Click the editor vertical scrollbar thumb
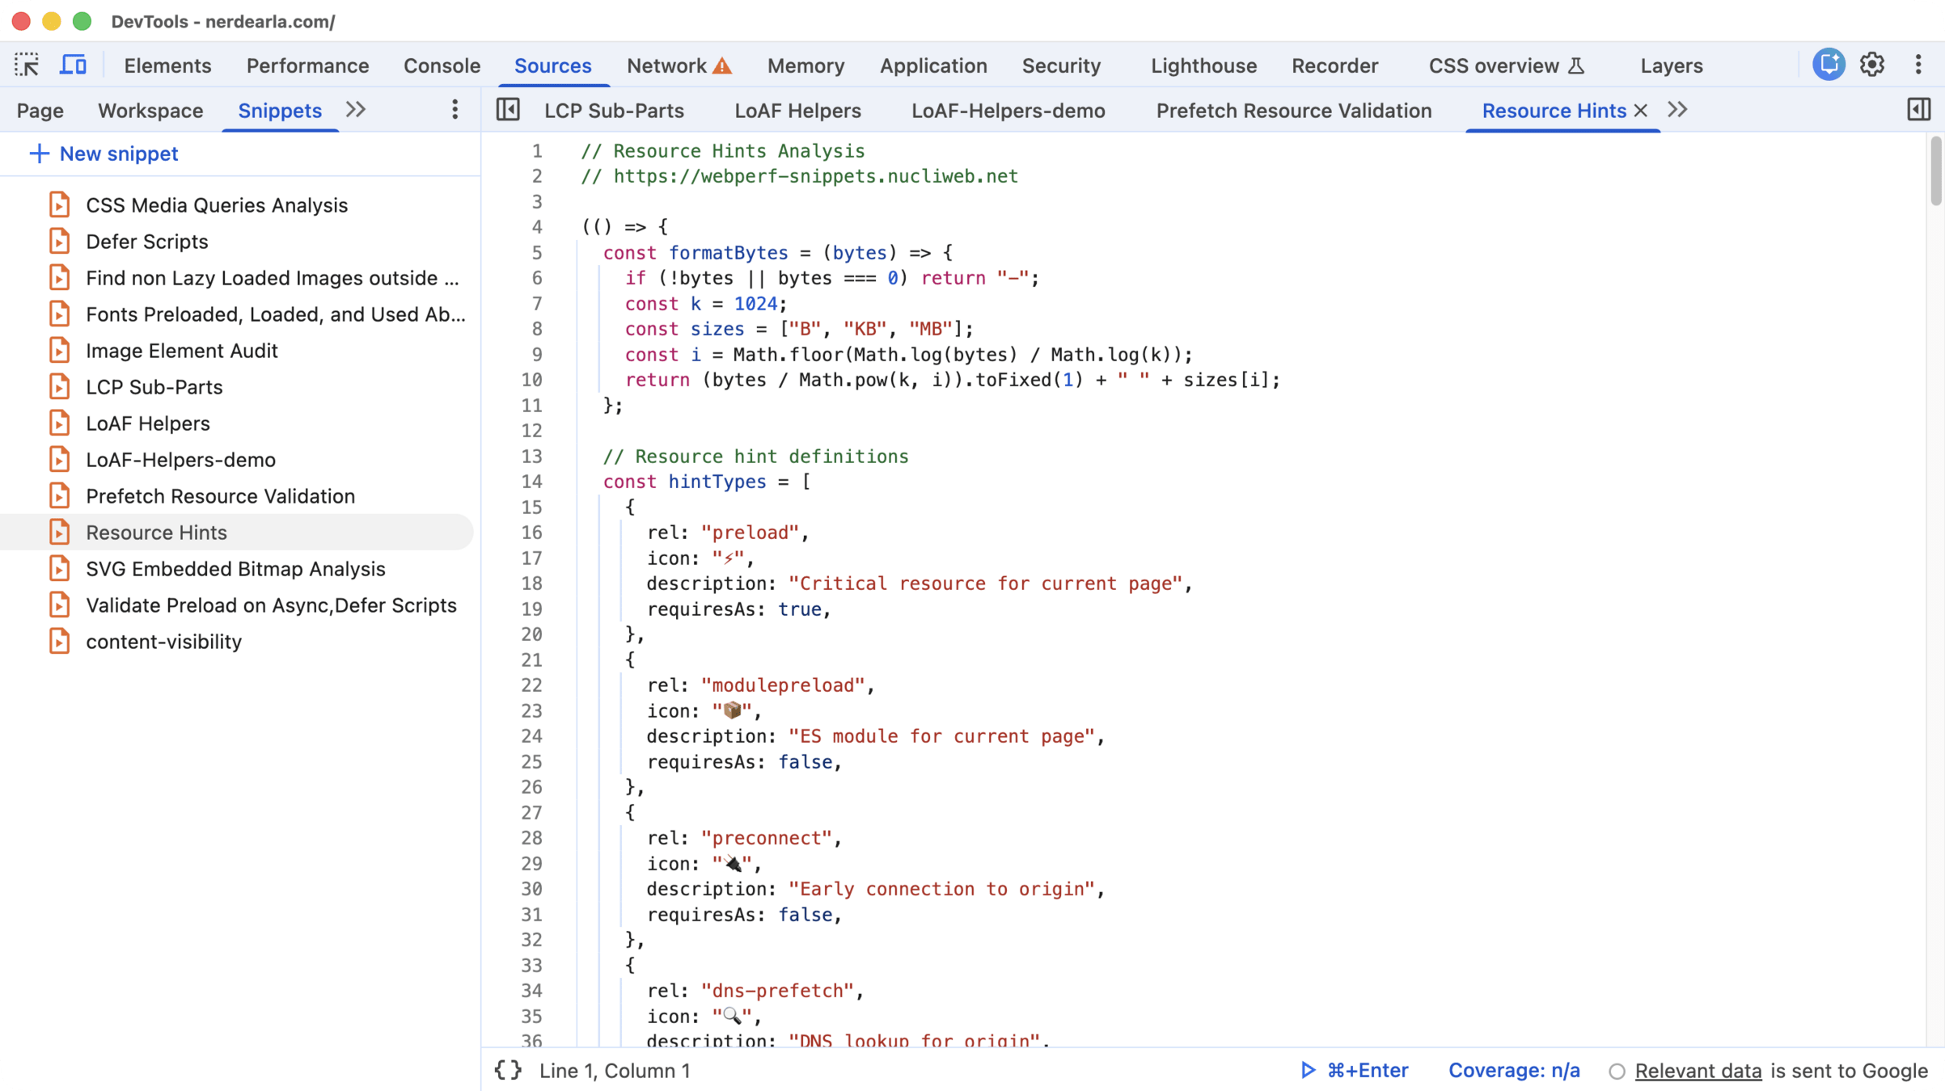 [1935, 171]
